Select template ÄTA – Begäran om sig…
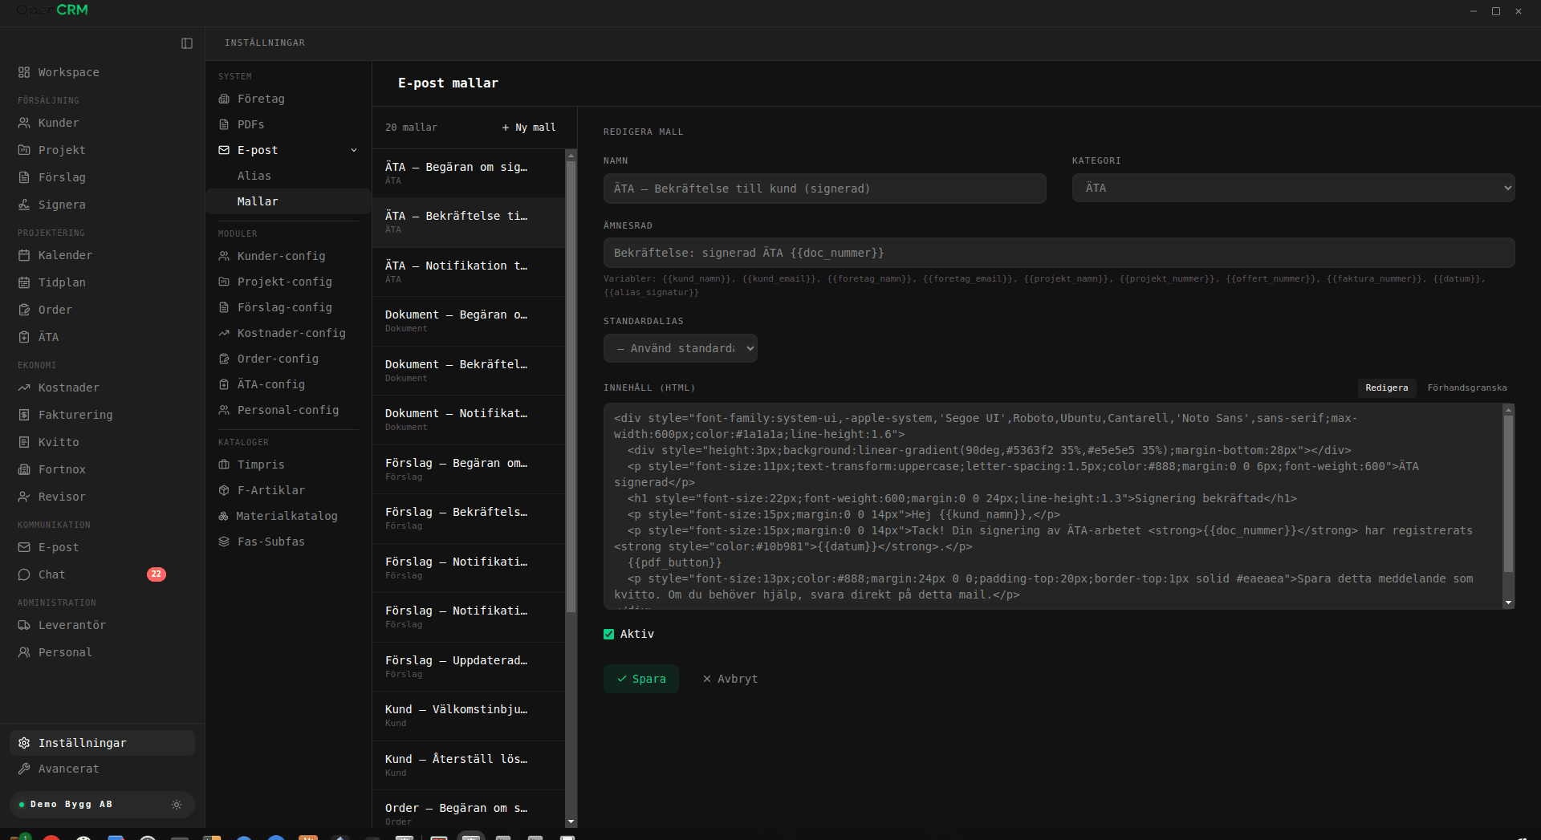This screenshot has height=840, width=1541. (469, 173)
